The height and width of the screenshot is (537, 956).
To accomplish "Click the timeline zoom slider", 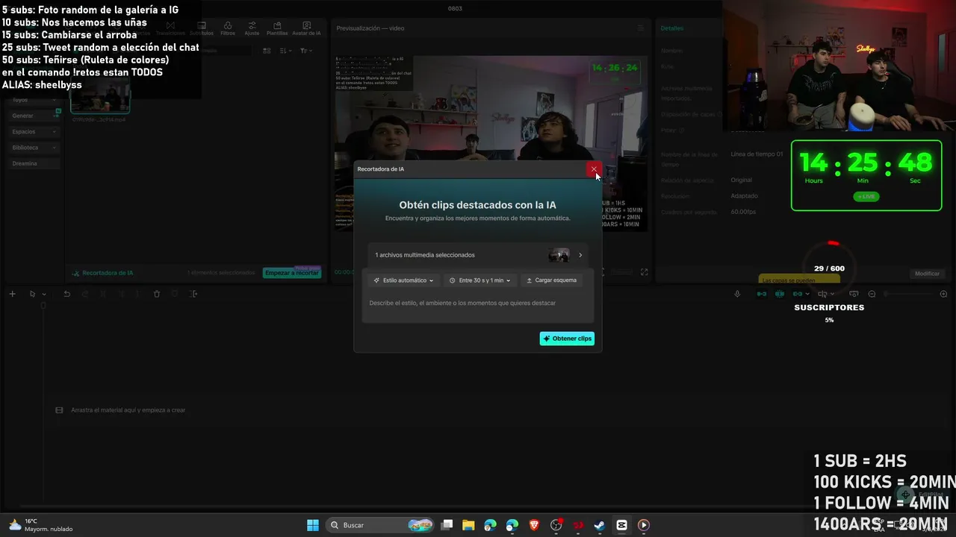I will (x=907, y=294).
